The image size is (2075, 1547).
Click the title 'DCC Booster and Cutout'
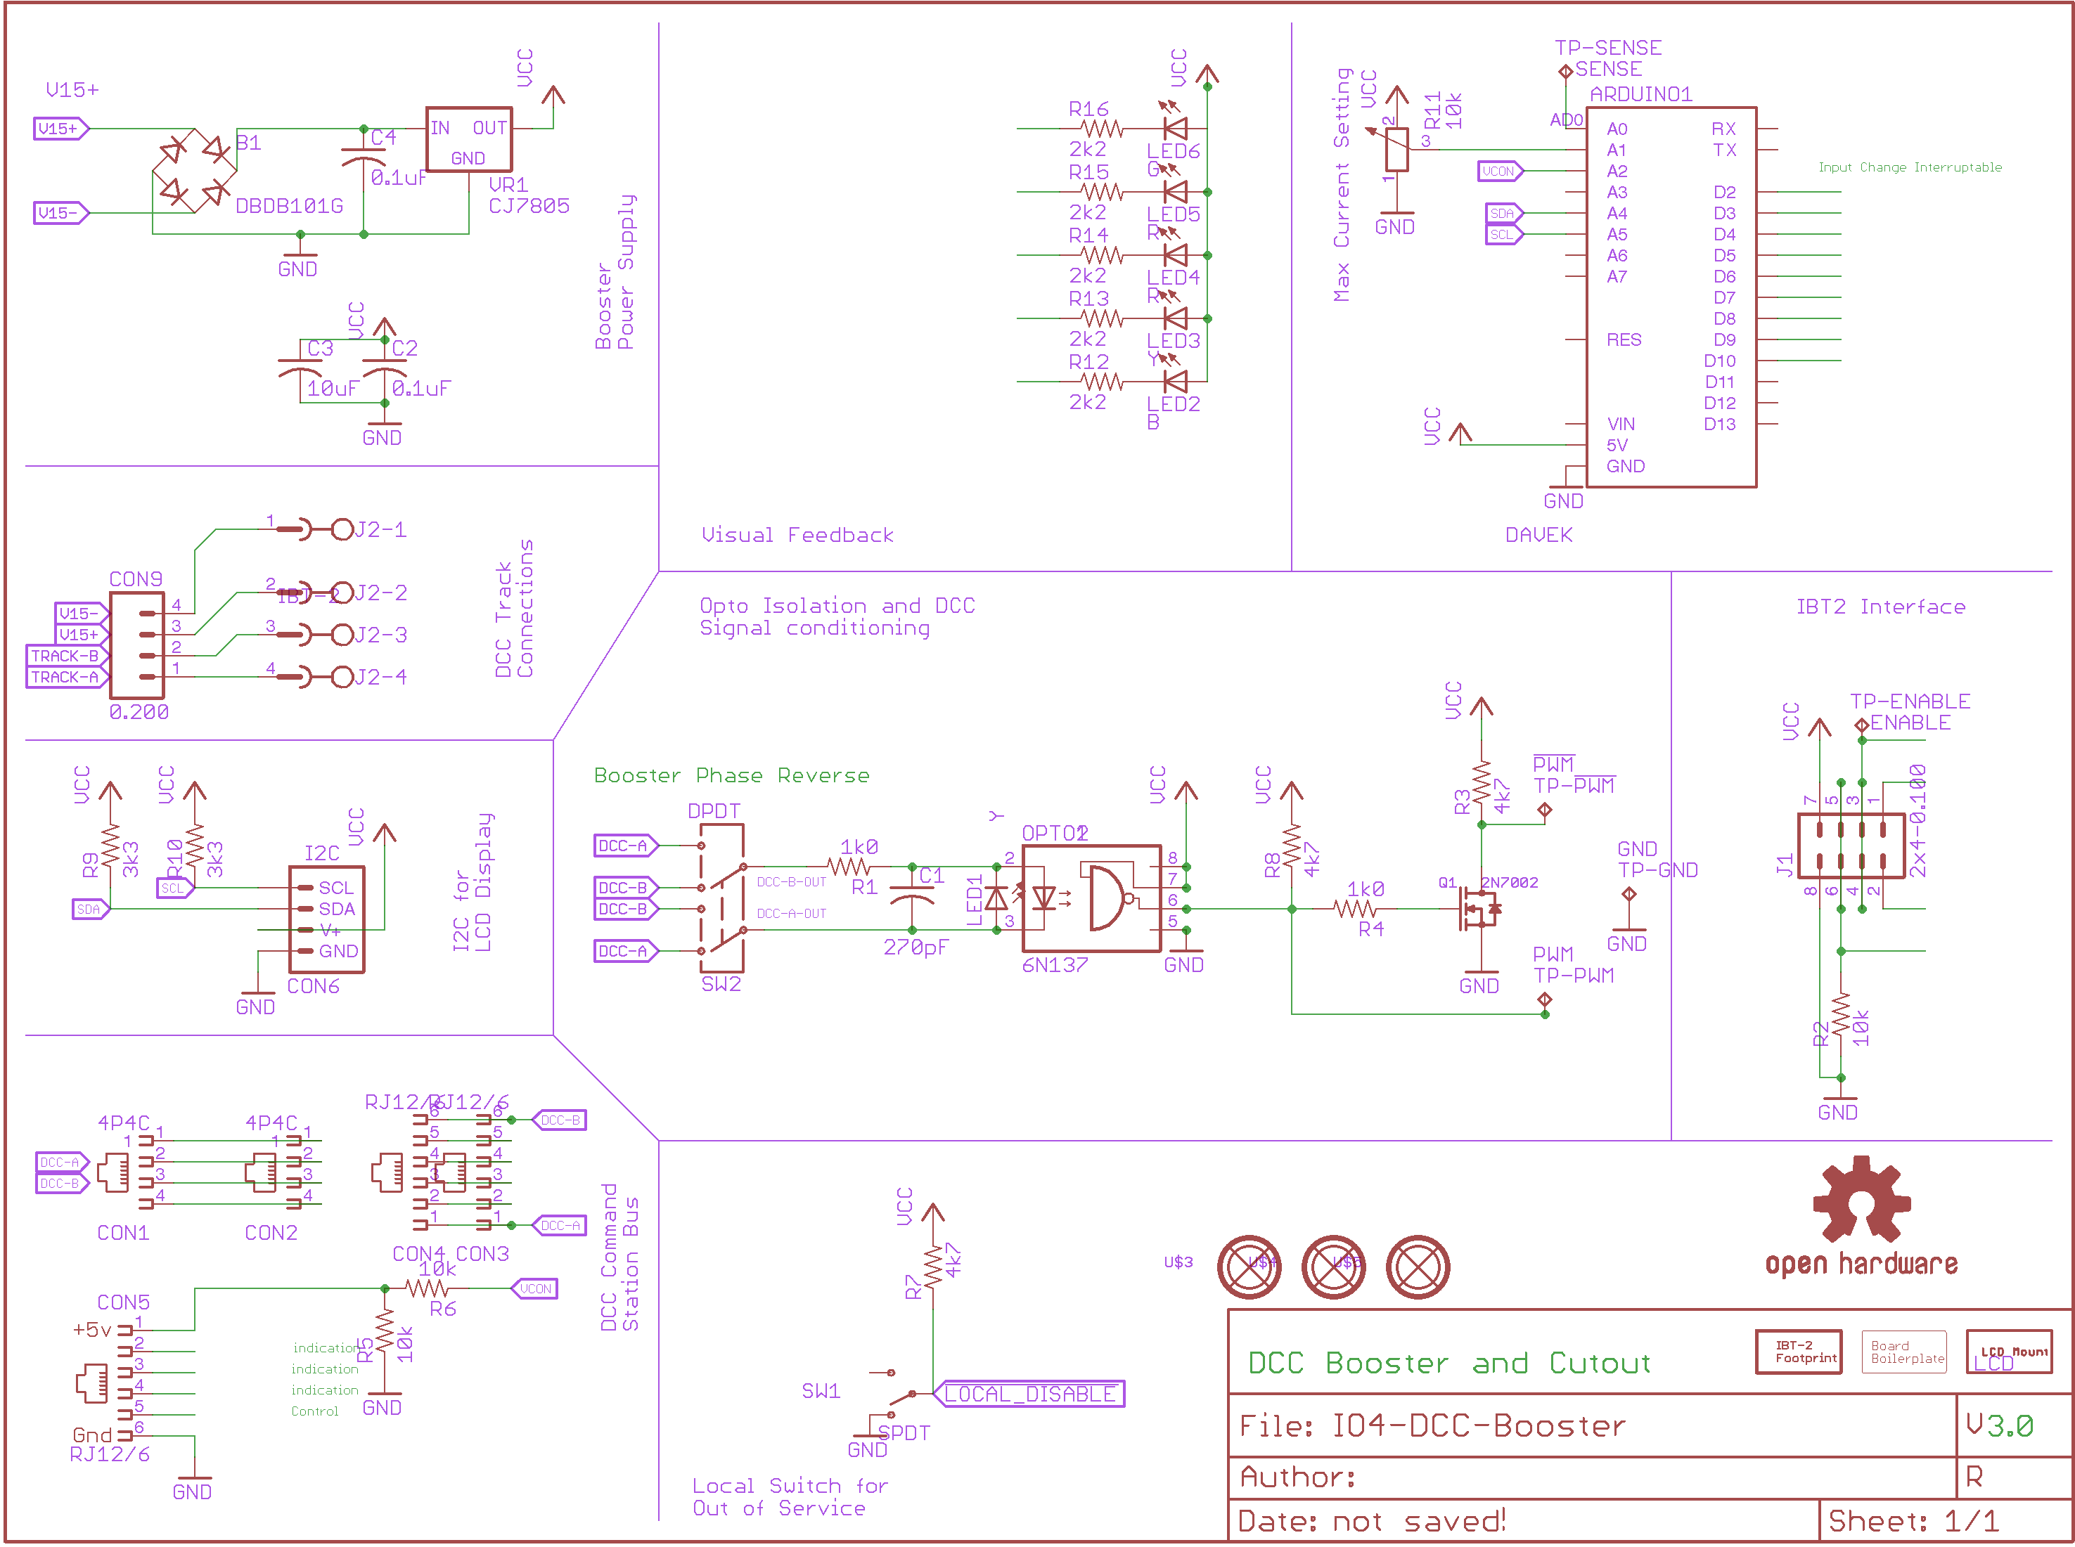[1449, 1363]
